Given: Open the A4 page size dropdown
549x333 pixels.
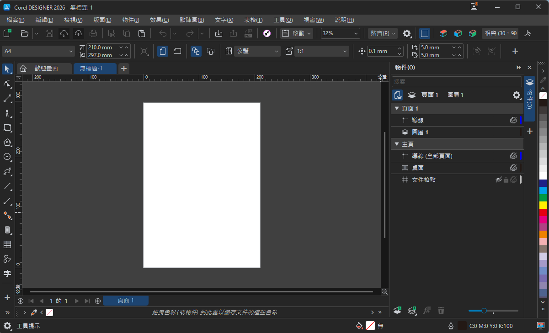Looking at the screenshot, I should [38, 51].
